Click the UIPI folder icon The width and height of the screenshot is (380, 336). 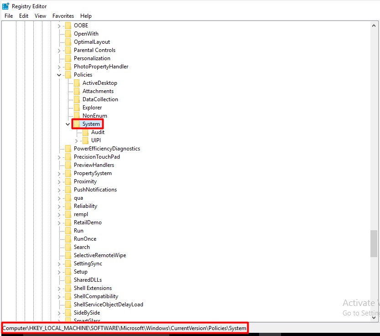pyautogui.click(x=86, y=140)
